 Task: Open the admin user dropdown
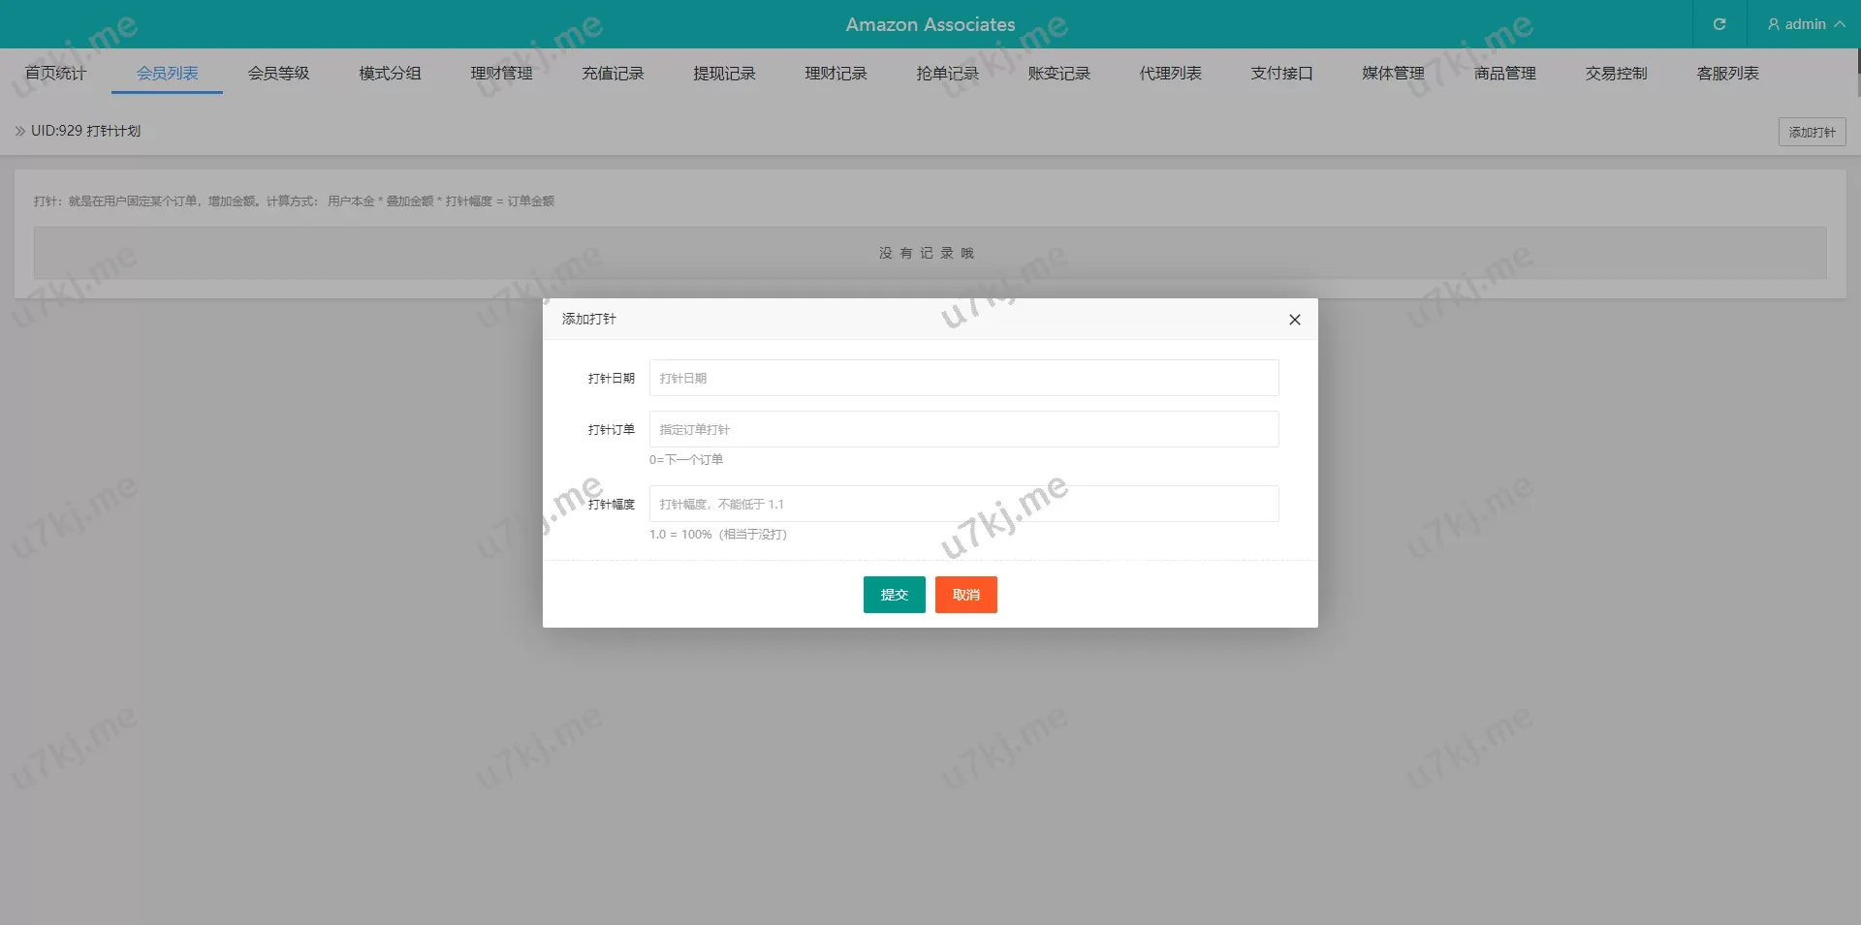click(x=1805, y=24)
